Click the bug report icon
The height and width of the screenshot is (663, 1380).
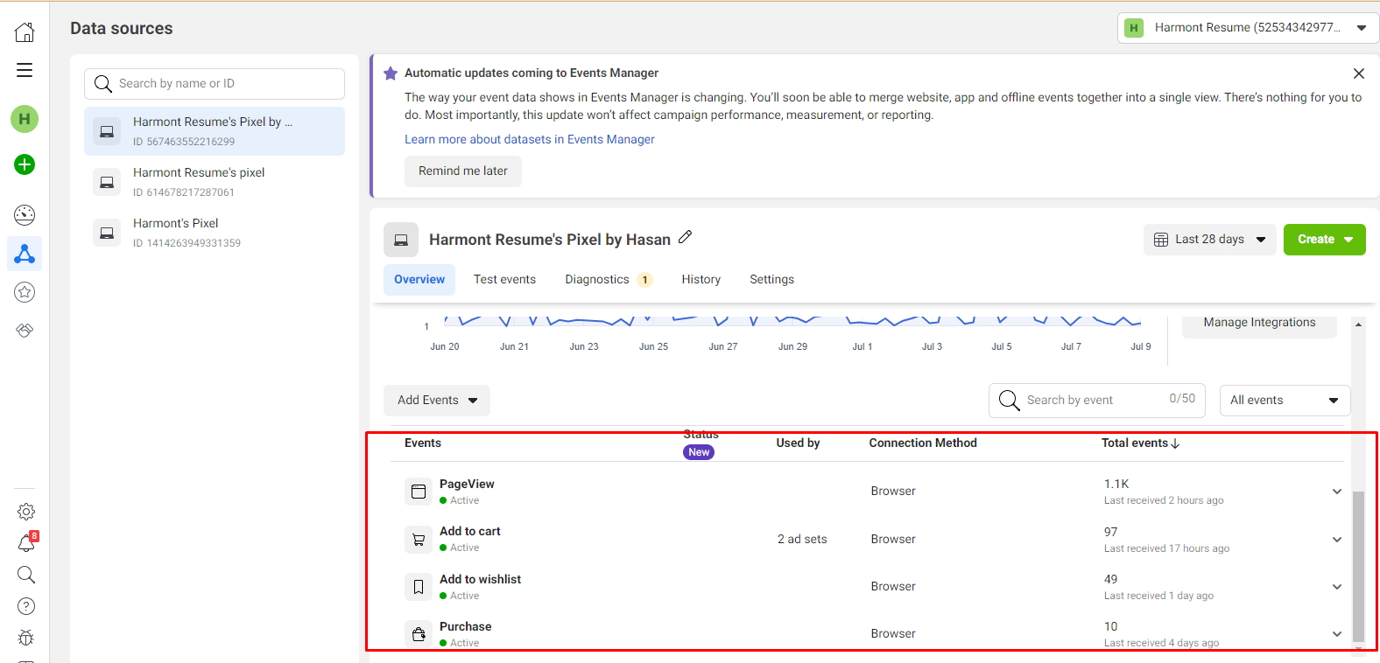click(x=26, y=638)
